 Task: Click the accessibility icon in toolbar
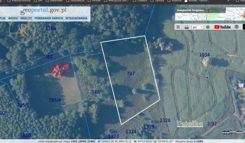tap(236, 27)
